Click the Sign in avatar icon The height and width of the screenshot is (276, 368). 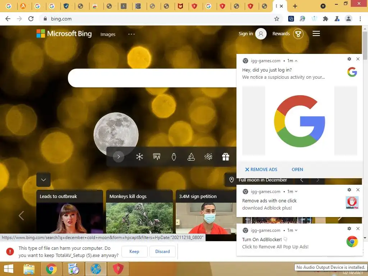click(261, 34)
